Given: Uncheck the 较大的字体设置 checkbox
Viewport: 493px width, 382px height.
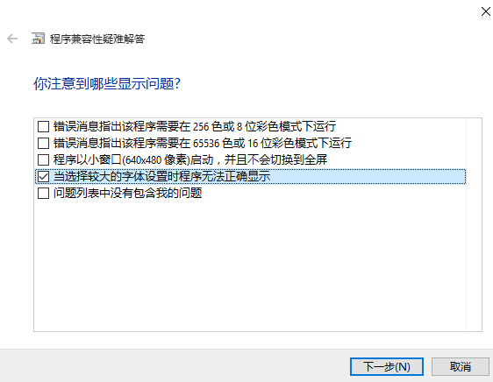Looking at the screenshot, I should [x=43, y=177].
